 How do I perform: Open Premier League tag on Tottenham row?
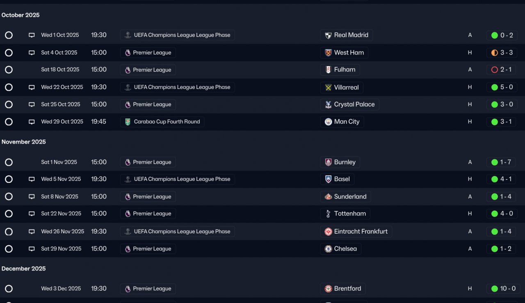click(148, 214)
